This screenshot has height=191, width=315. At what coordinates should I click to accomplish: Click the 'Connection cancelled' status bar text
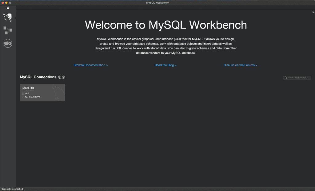coord(12,189)
